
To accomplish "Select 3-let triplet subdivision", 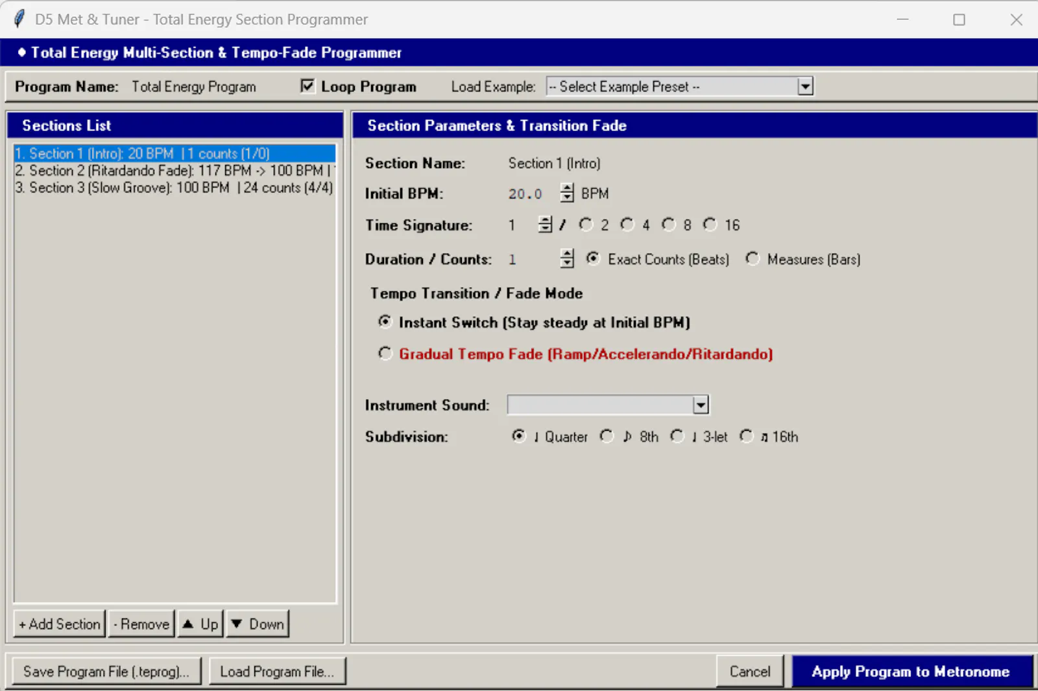I will (x=699, y=437).
